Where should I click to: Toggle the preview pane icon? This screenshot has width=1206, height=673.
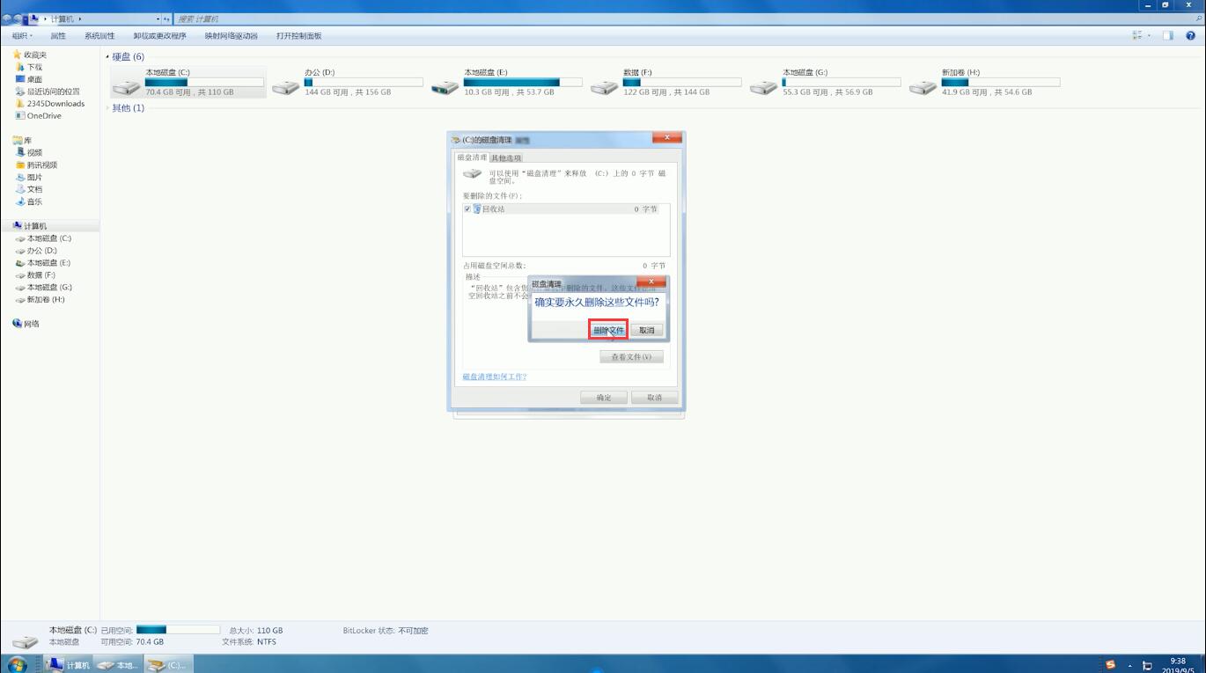pos(1168,36)
